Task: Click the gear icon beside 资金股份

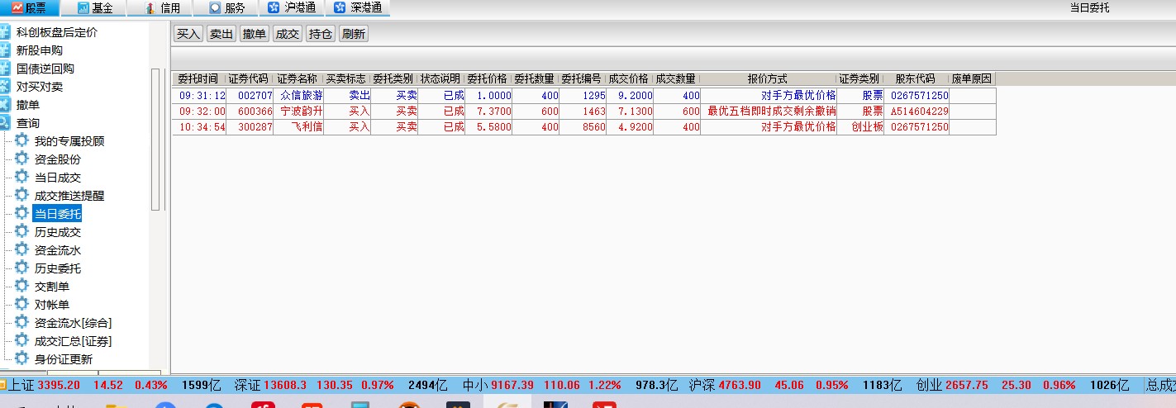Action: pyautogui.click(x=21, y=159)
